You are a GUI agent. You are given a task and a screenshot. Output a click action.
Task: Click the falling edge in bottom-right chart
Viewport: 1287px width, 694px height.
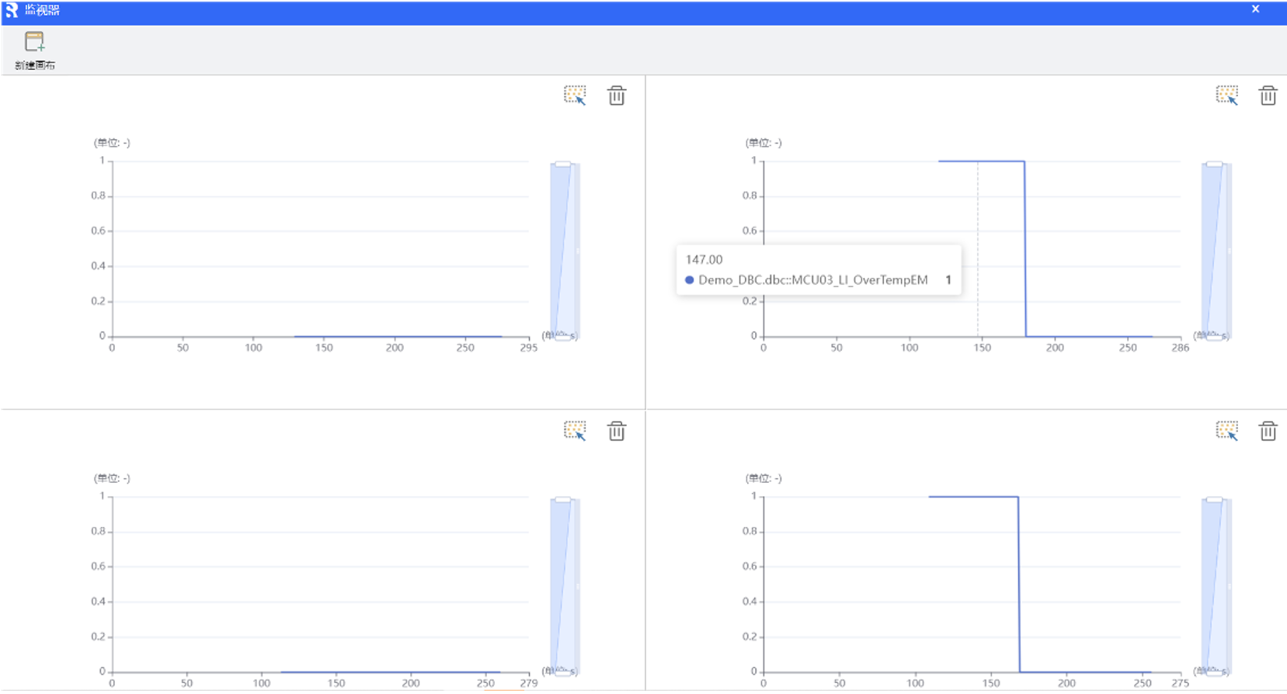click(1019, 584)
